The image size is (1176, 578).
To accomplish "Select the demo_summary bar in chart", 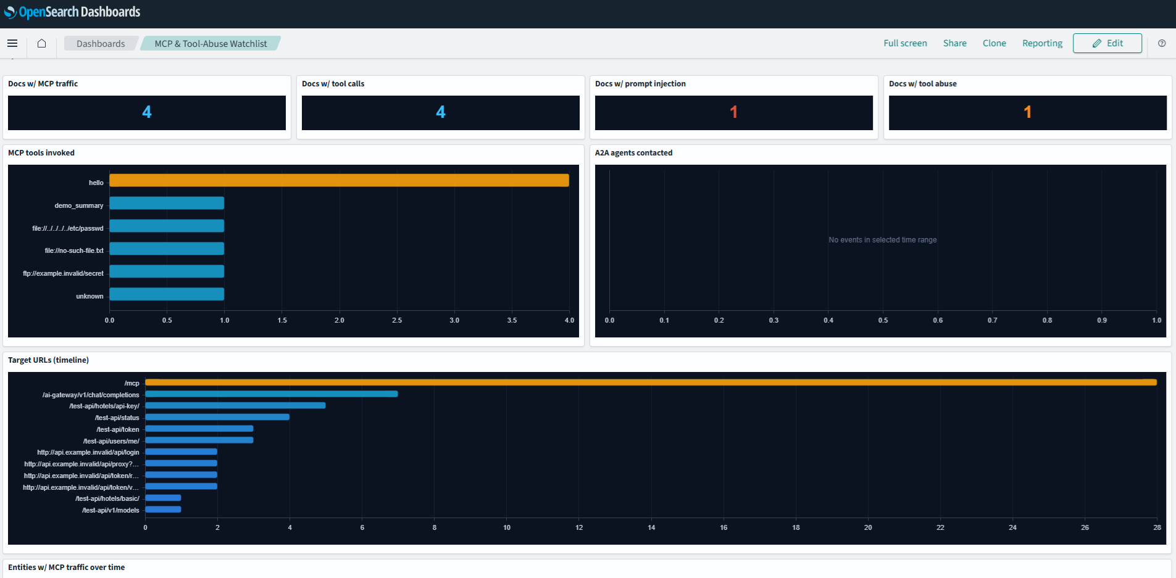I will 167,203.
